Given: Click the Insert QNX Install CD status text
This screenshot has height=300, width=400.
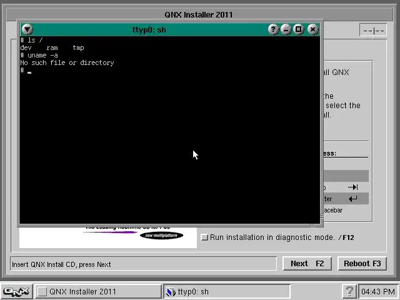Looking at the screenshot, I should pos(61,264).
